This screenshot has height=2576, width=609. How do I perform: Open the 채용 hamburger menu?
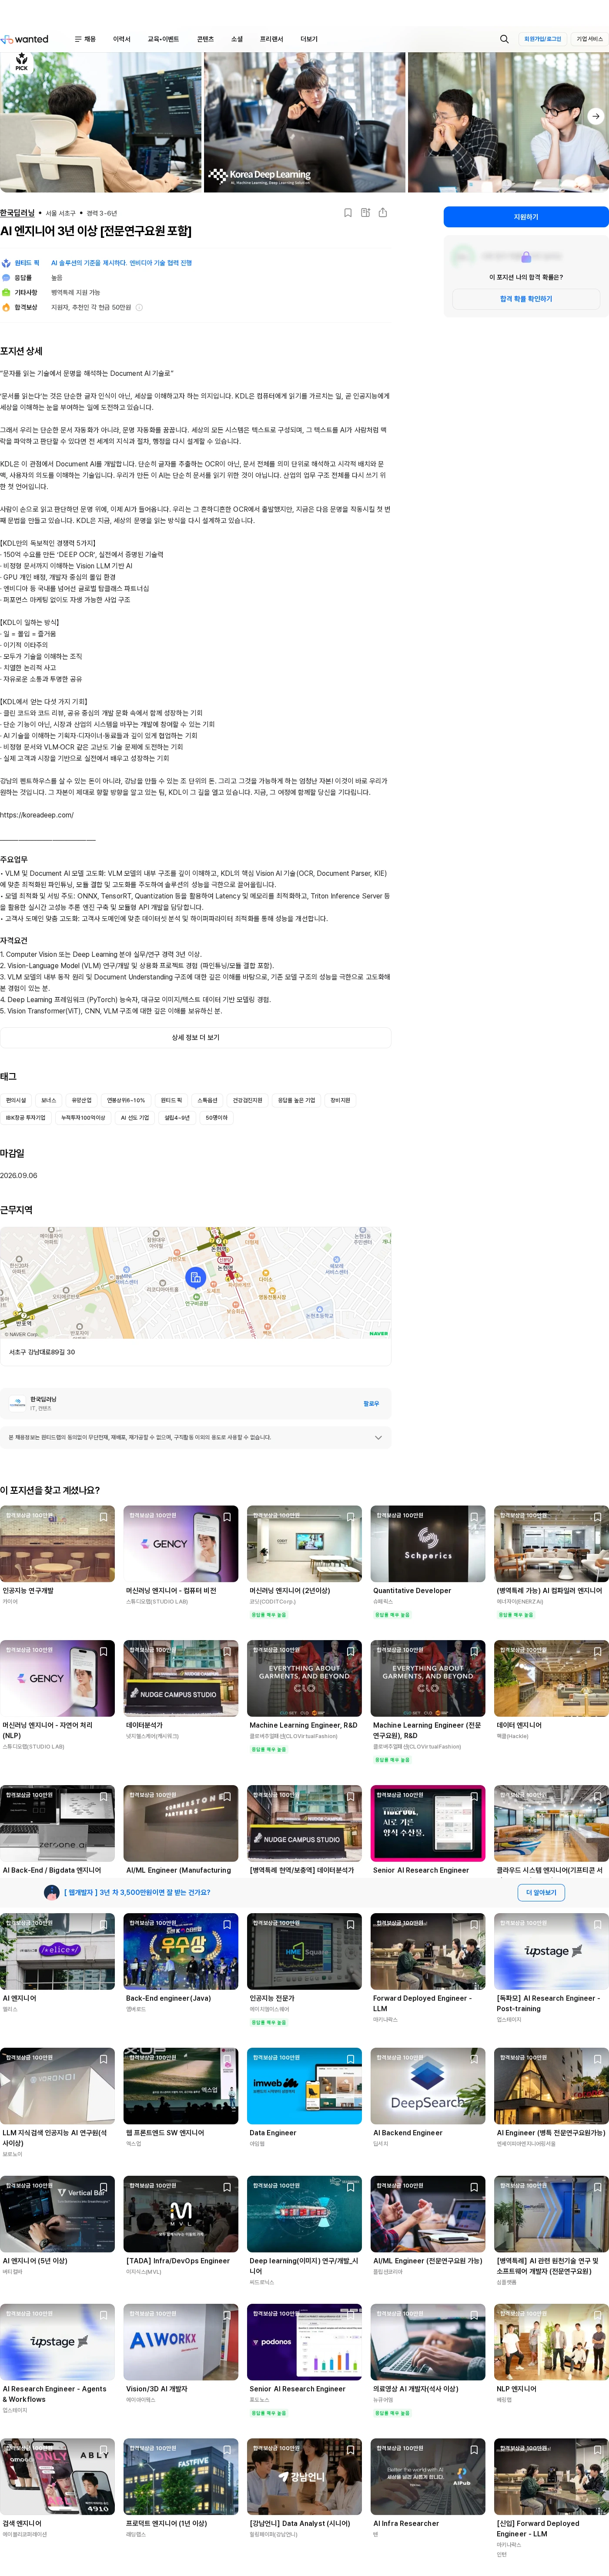(86, 39)
